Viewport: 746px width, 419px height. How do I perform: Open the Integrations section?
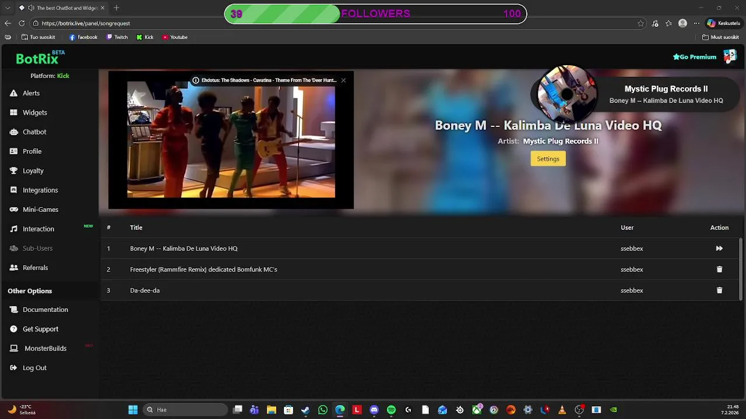[x=34, y=190]
